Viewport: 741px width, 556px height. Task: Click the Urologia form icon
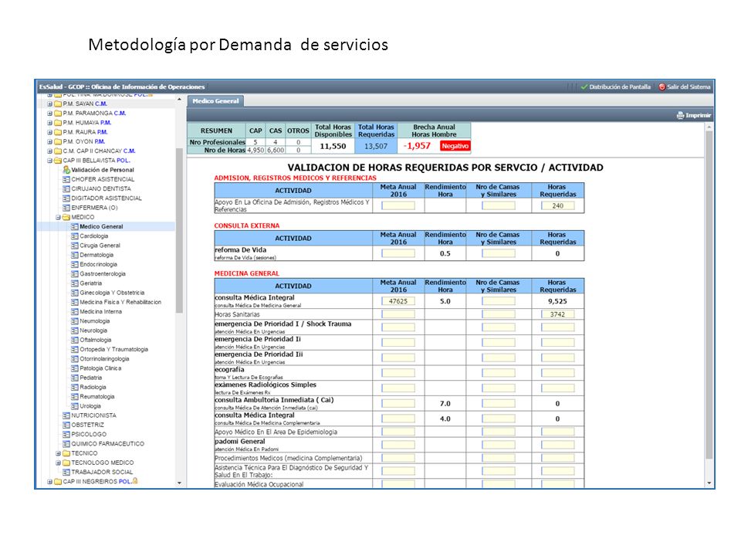pyautogui.click(x=75, y=406)
